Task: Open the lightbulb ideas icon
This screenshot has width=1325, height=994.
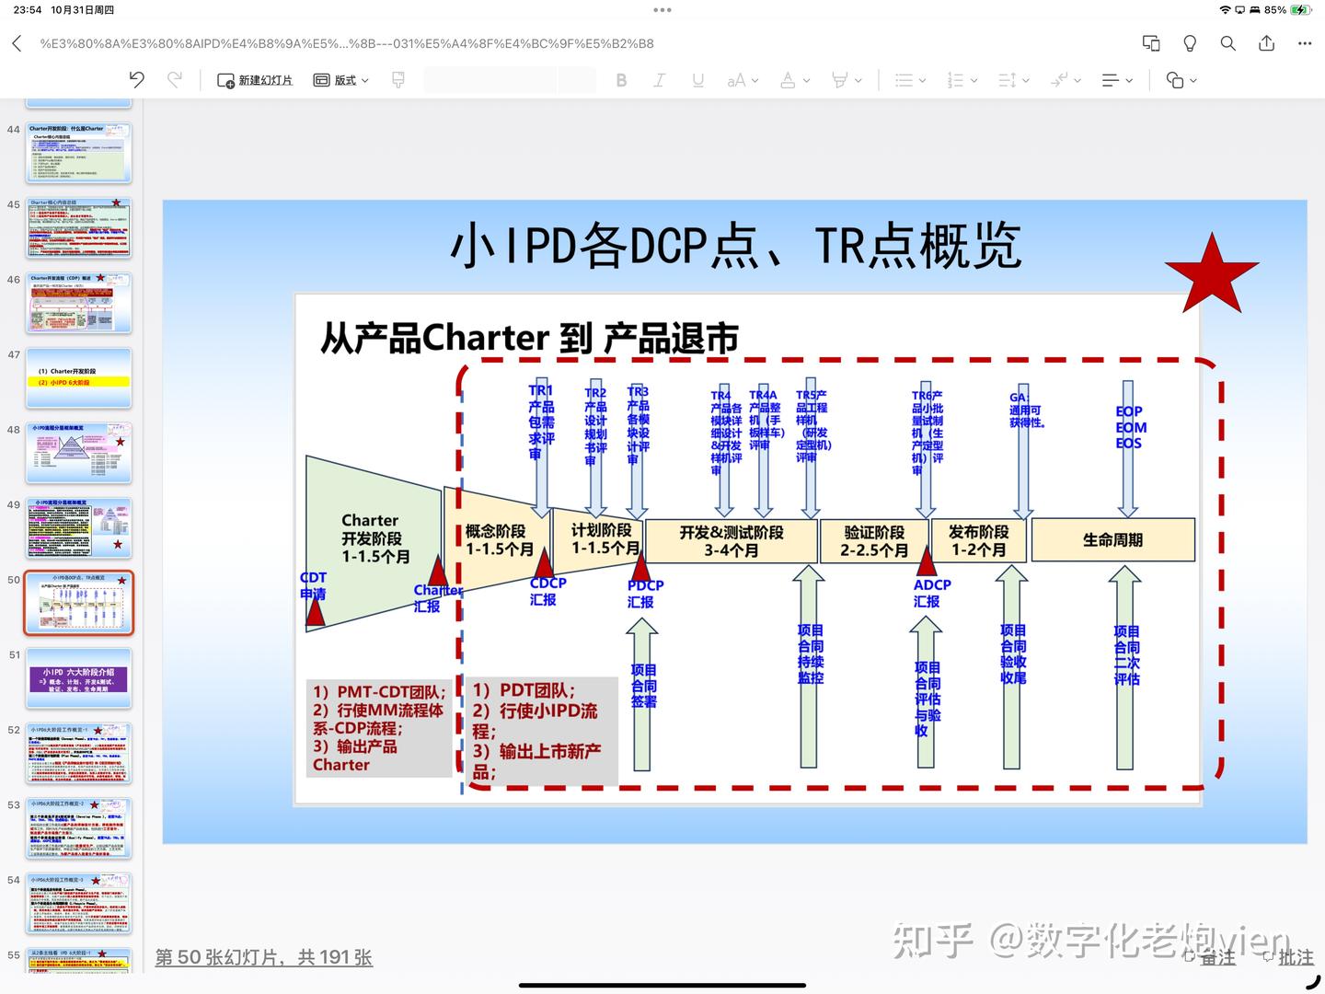Action: [x=1189, y=42]
